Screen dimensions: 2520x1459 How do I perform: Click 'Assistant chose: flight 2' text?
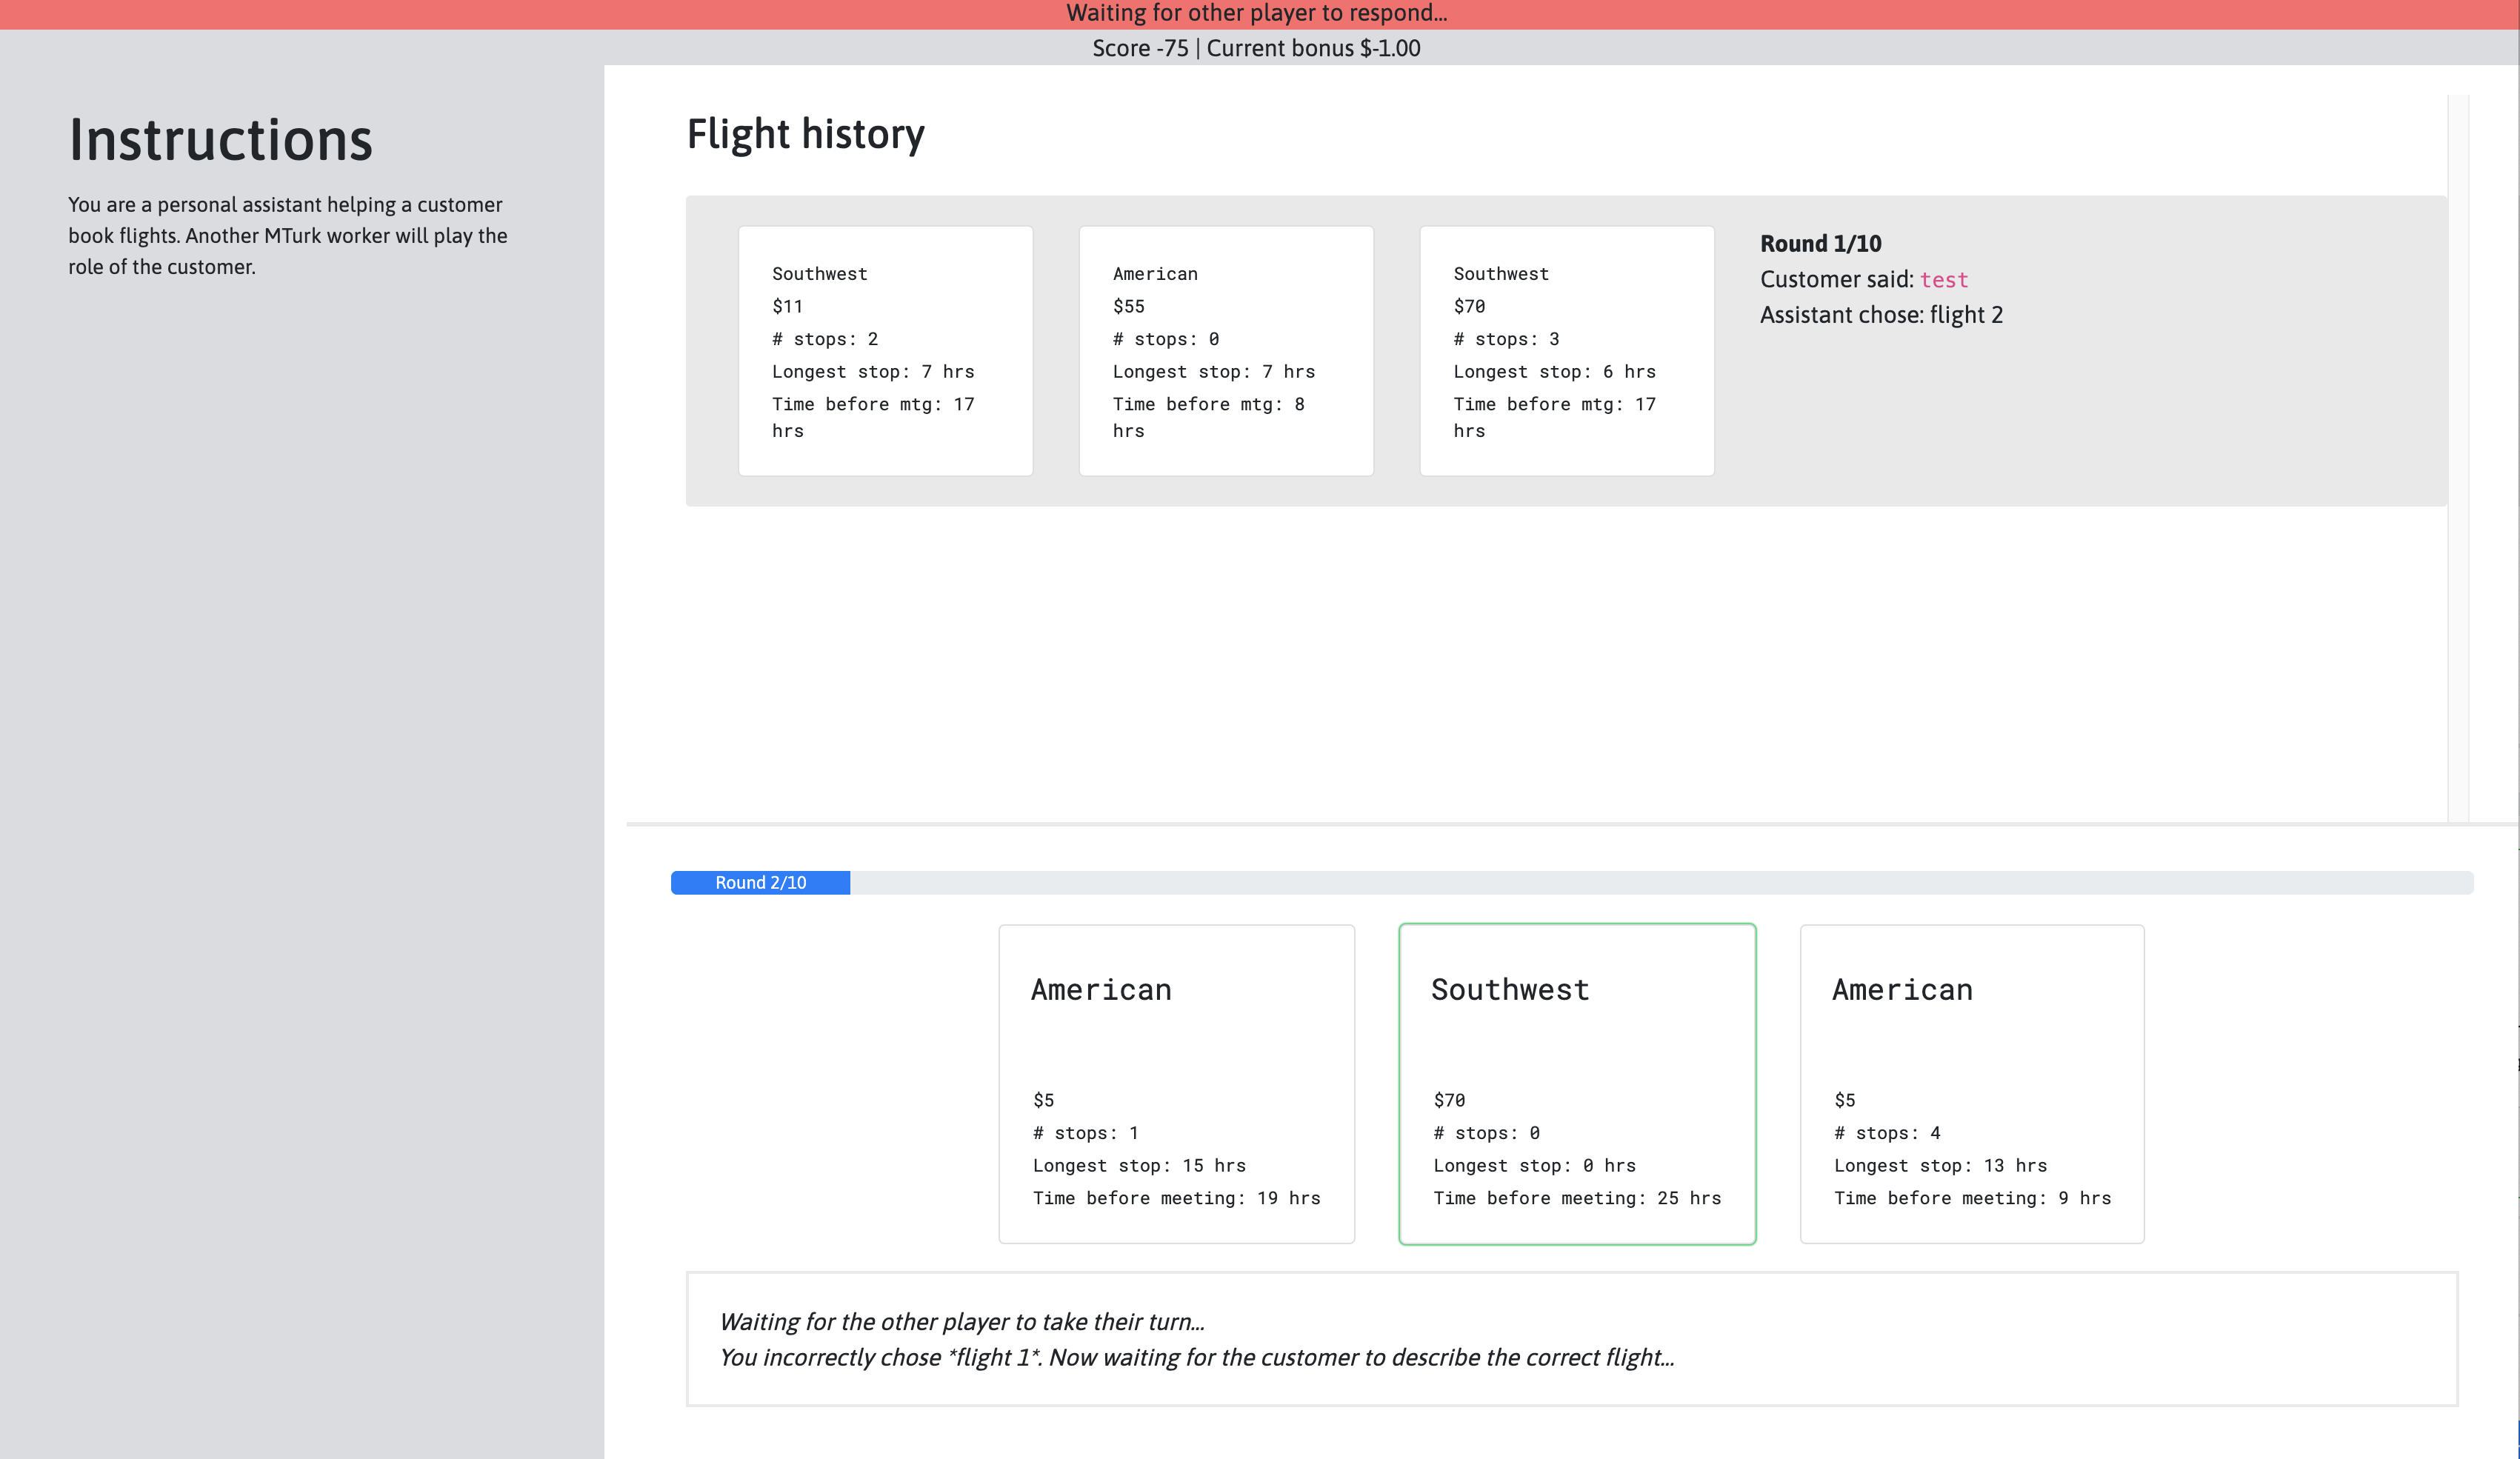click(1880, 315)
